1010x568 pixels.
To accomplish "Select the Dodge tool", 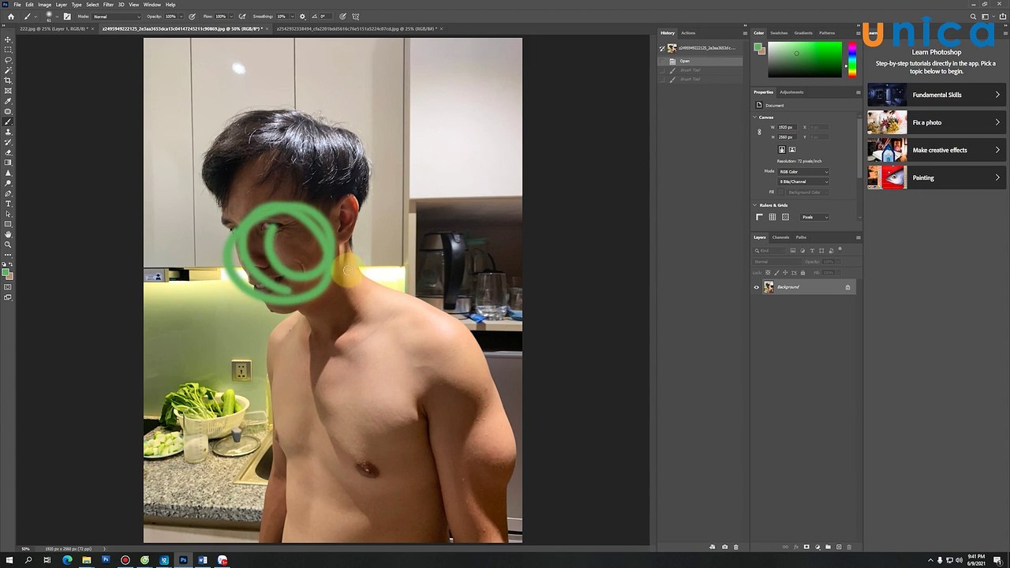I will pyautogui.click(x=8, y=183).
